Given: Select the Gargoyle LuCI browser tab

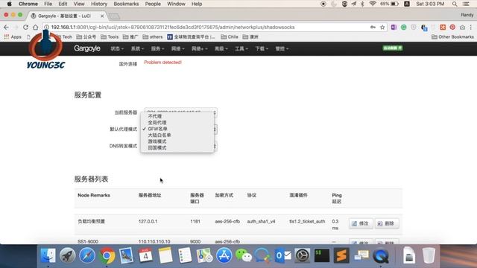Looking at the screenshot, I should [67, 16].
